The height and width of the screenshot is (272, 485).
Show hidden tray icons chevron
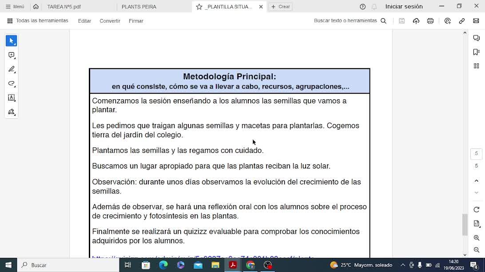coord(403,265)
